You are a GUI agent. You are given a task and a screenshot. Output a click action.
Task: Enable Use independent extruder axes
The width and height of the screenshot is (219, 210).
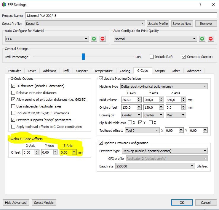pos(13,106)
